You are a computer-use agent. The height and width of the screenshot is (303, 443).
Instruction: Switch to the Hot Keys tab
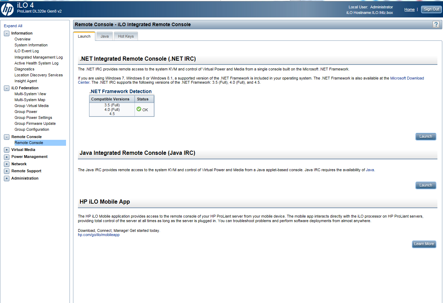click(x=126, y=36)
